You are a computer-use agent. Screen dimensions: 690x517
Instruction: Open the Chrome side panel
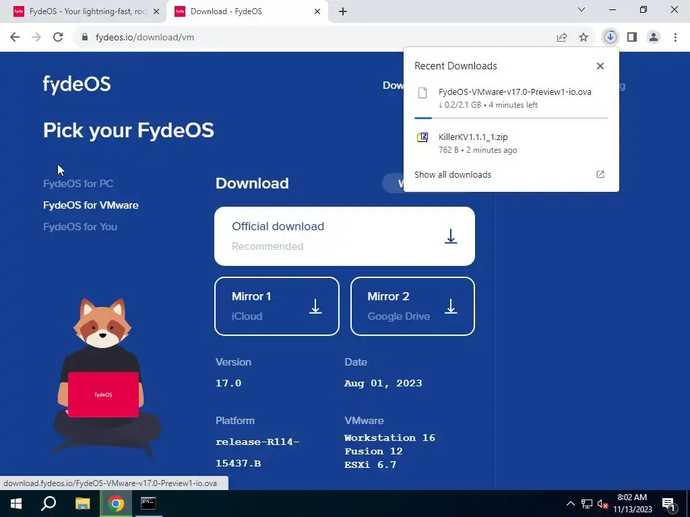pyautogui.click(x=632, y=38)
